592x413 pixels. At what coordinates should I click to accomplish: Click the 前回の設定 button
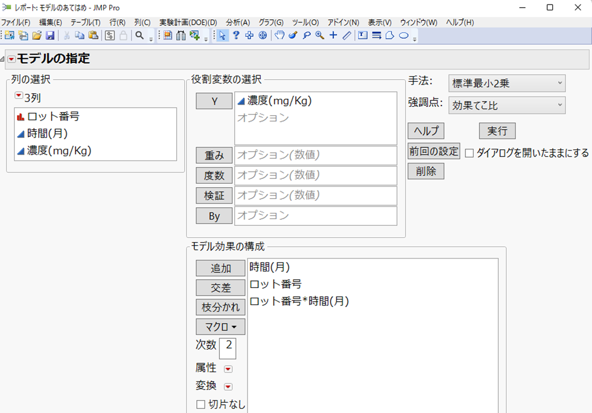(434, 151)
